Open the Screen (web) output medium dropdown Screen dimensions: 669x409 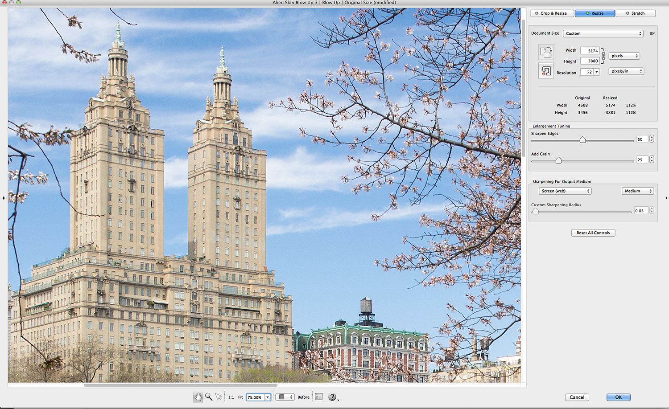coord(565,191)
